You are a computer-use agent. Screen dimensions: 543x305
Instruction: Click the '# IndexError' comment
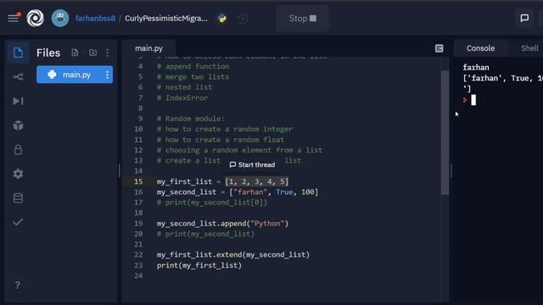click(182, 98)
